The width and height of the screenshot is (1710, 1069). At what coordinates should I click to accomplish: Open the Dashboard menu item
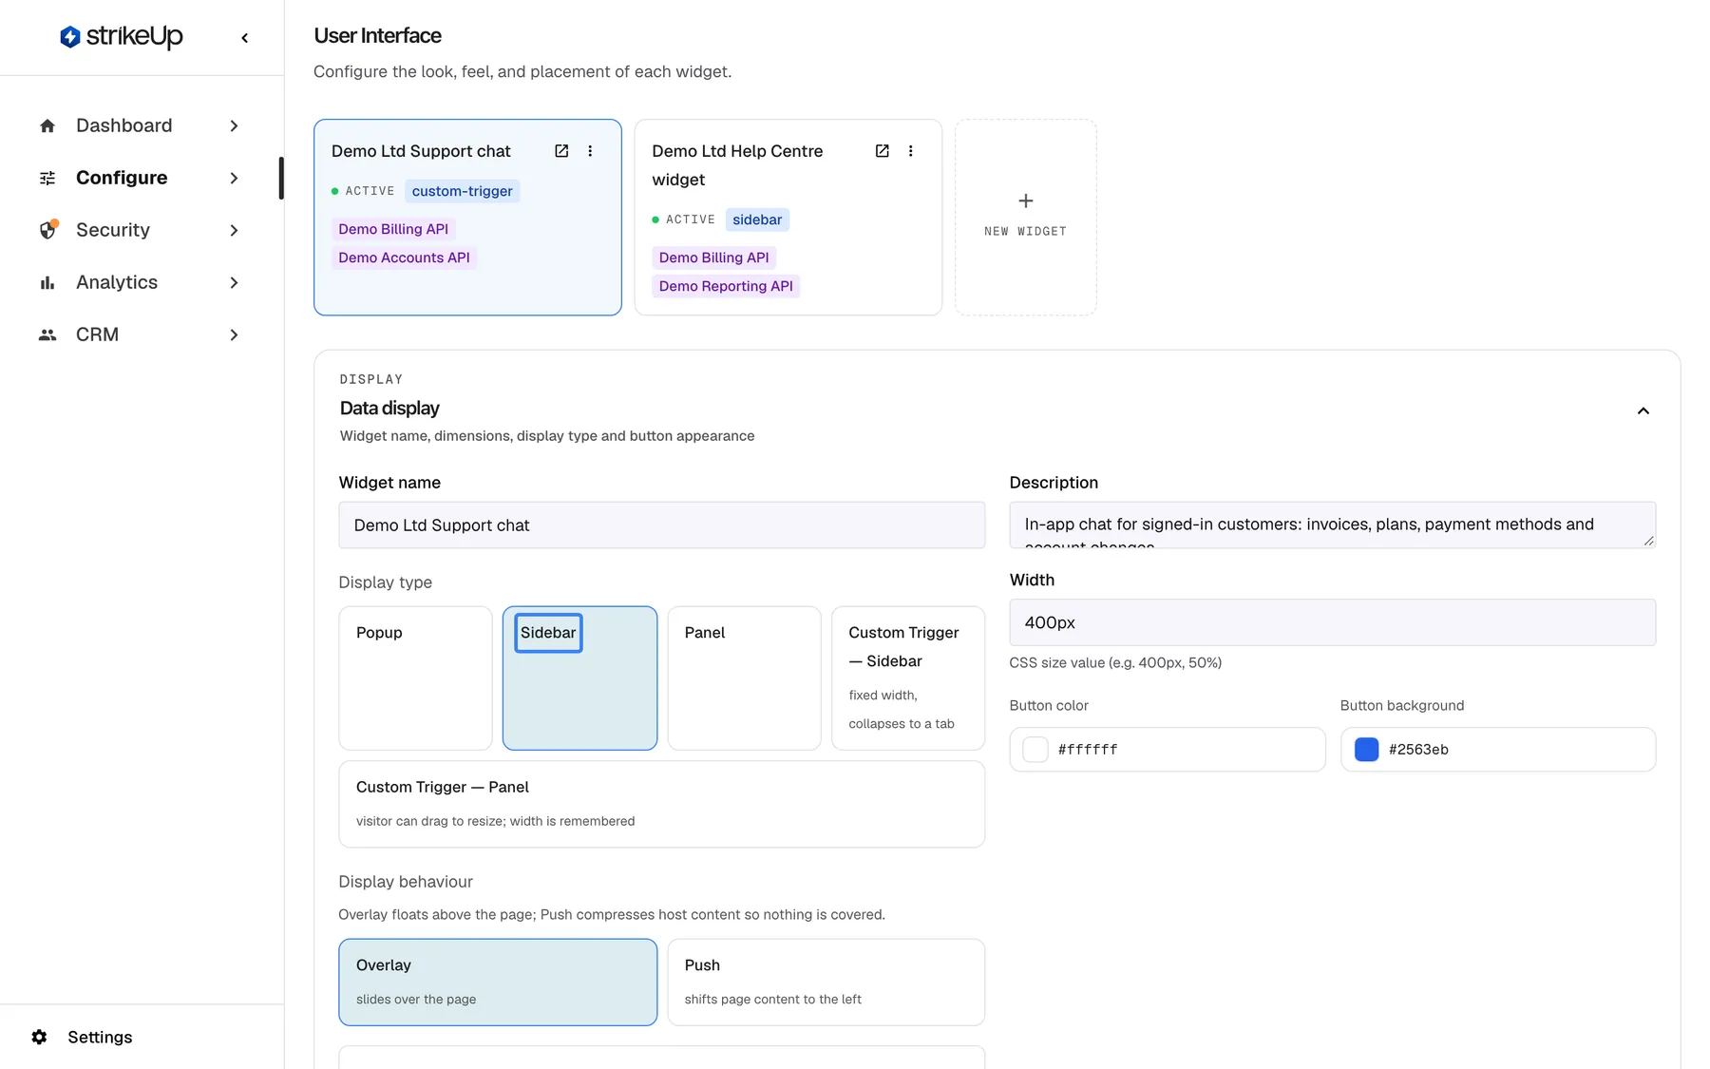click(x=140, y=125)
